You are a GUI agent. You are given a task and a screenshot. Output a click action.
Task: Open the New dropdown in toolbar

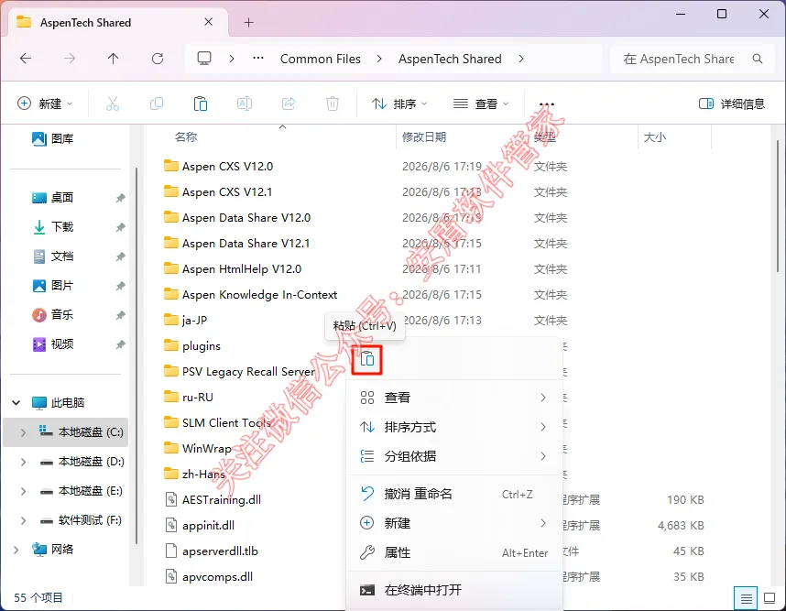pyautogui.click(x=45, y=104)
